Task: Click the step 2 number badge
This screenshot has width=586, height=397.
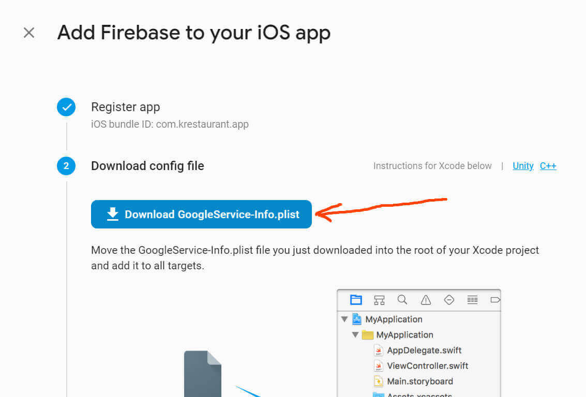Action: click(x=66, y=166)
